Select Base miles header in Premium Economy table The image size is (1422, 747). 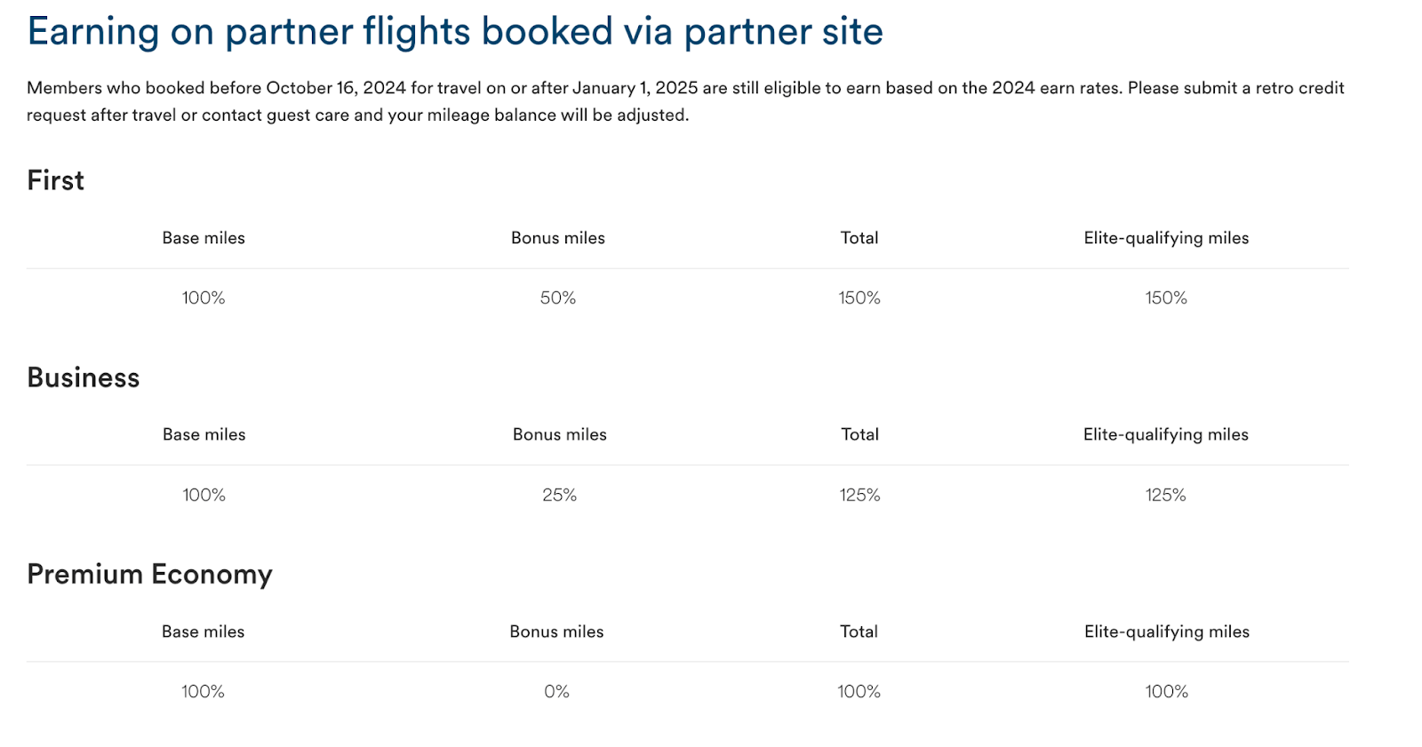[203, 632]
